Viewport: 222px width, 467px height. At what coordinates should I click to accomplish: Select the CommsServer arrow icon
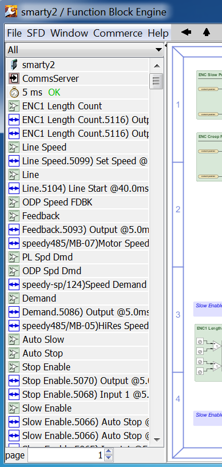[x=14, y=78]
